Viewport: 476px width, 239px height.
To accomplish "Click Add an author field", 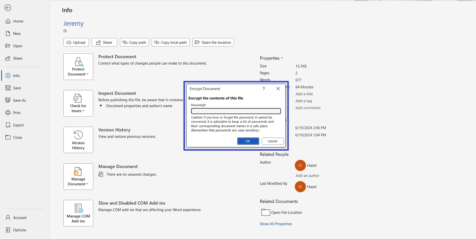I will [x=307, y=176].
